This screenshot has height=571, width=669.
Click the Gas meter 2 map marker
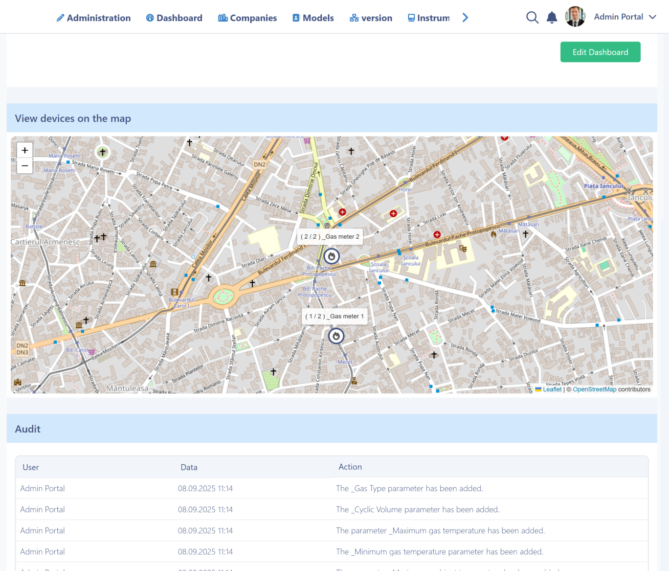click(x=331, y=256)
